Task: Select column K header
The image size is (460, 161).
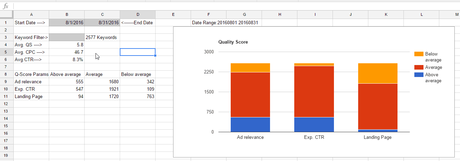Action: pos(386,14)
